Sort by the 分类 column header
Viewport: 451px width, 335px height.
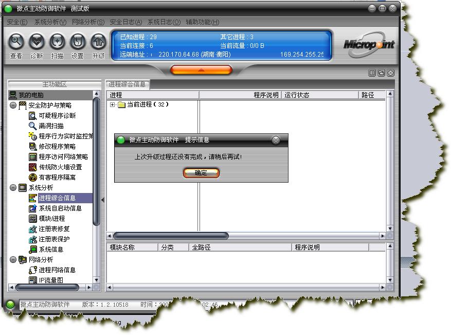pos(173,248)
